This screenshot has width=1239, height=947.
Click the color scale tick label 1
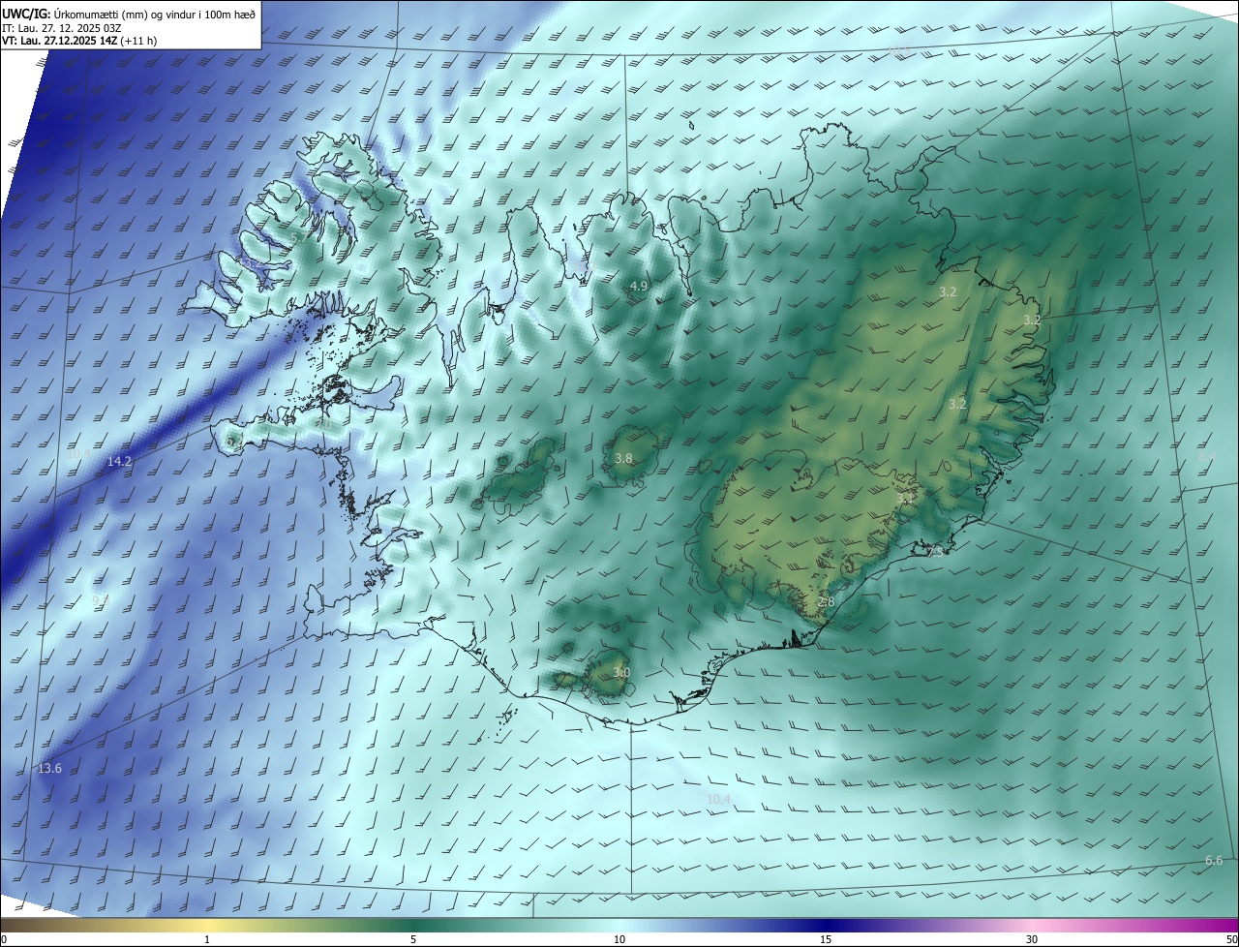coord(208,939)
